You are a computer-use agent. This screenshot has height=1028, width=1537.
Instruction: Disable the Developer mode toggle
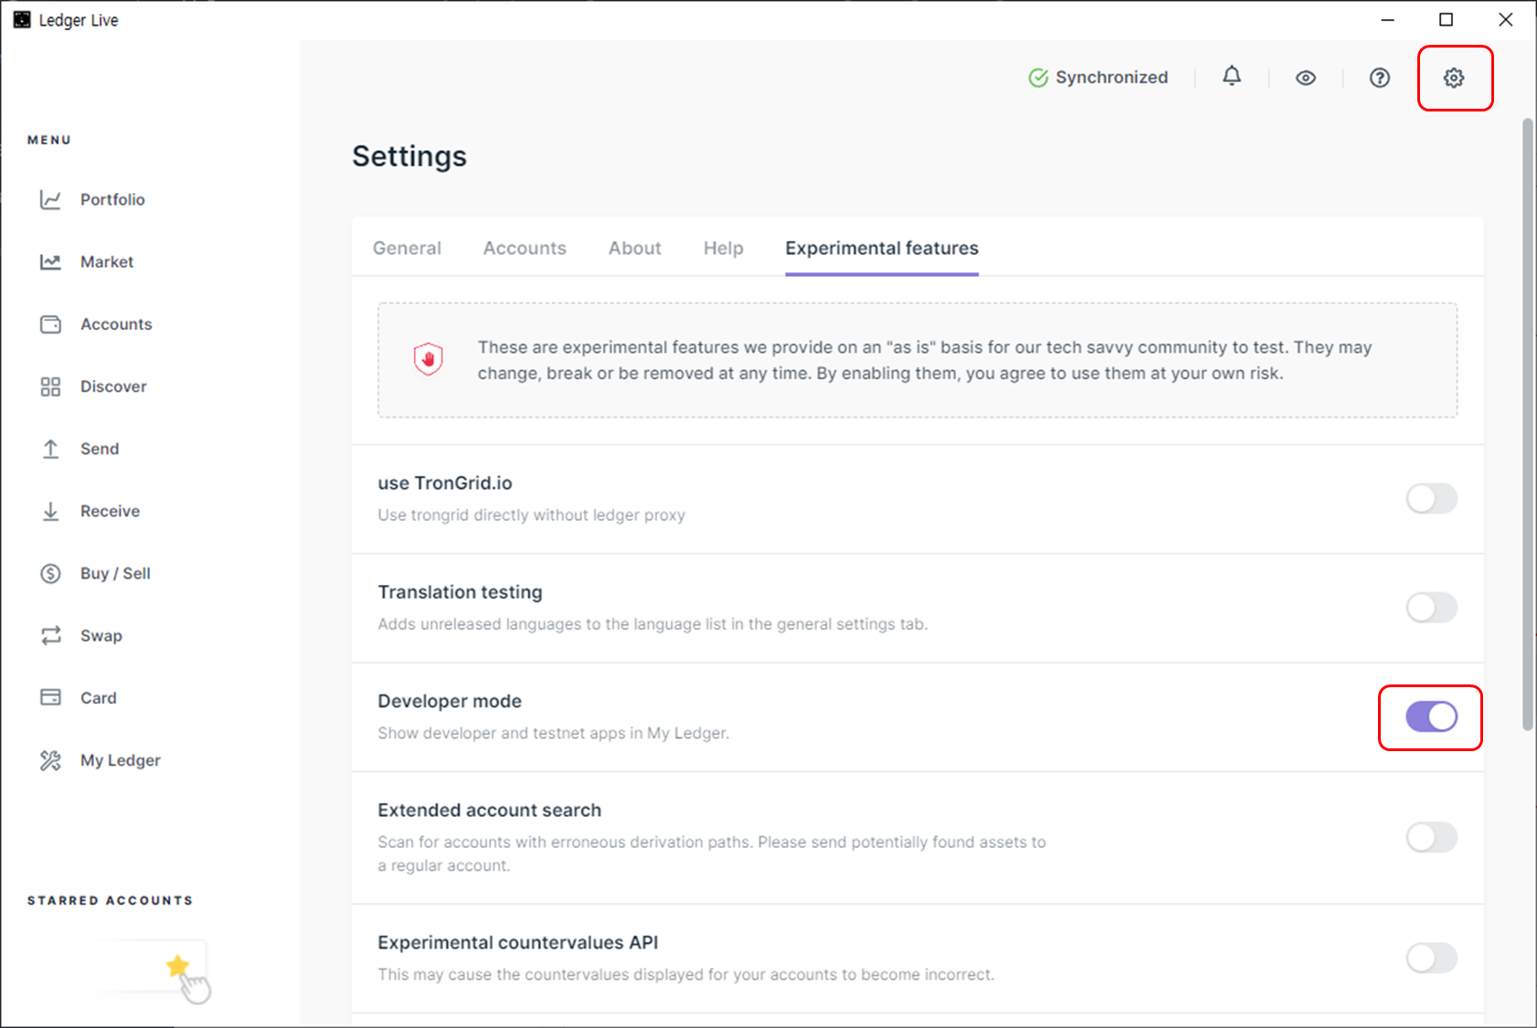[1431, 716]
